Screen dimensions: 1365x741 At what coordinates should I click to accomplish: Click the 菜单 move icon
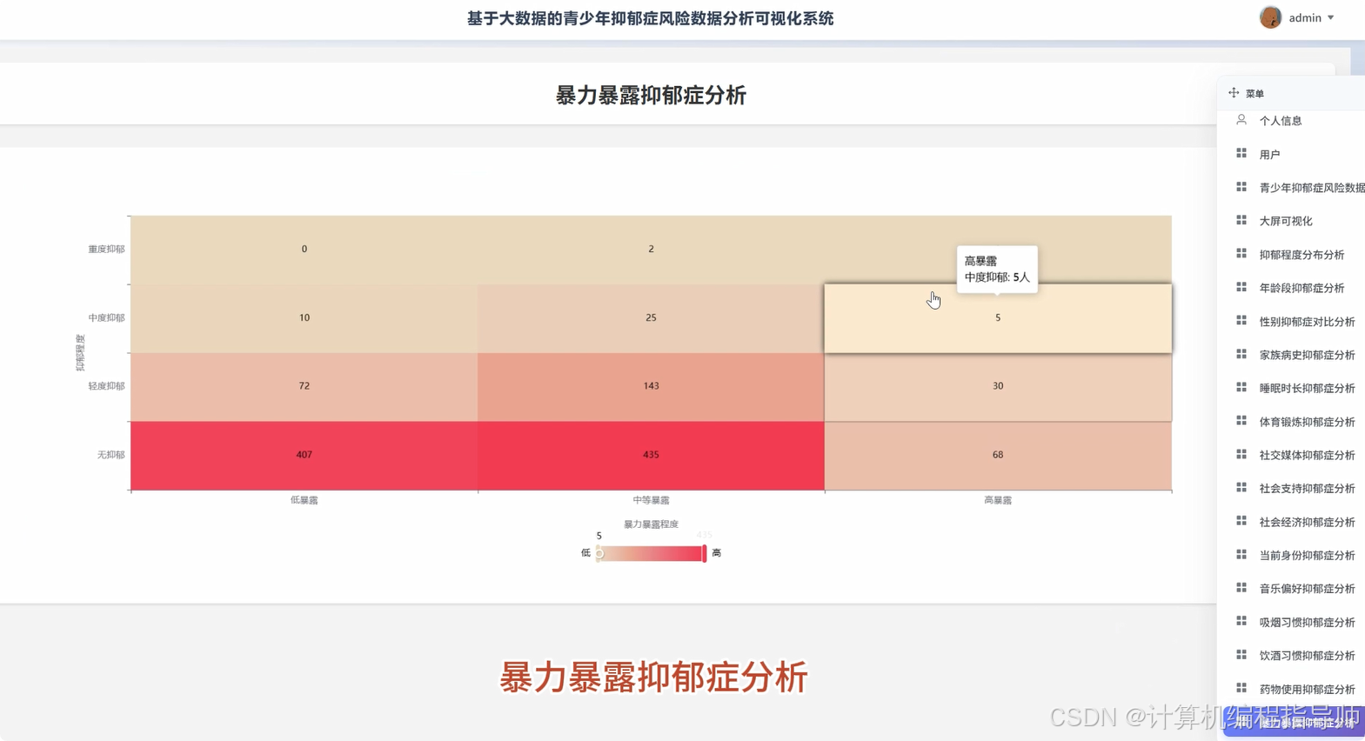click(x=1234, y=93)
